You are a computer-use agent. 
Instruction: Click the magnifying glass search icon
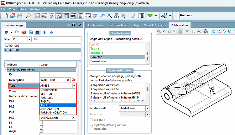pyautogui.click(x=28, y=16)
